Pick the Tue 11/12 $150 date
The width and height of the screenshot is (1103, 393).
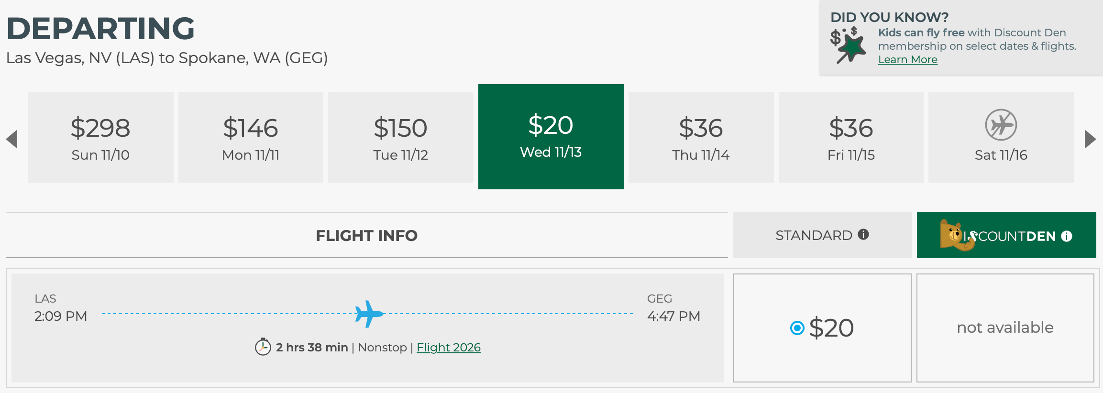click(400, 137)
